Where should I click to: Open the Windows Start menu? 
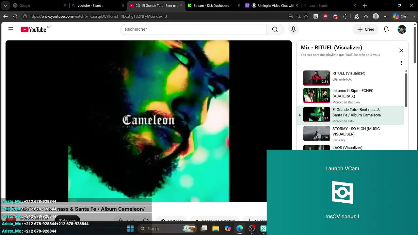coord(130,228)
